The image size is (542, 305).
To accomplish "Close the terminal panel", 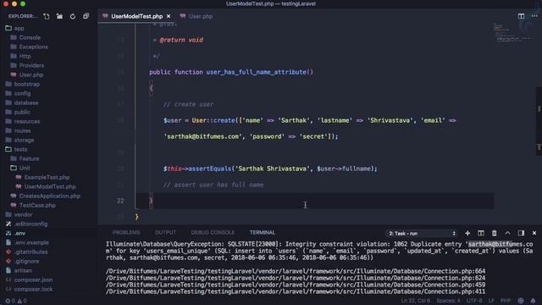I will (x=534, y=234).
